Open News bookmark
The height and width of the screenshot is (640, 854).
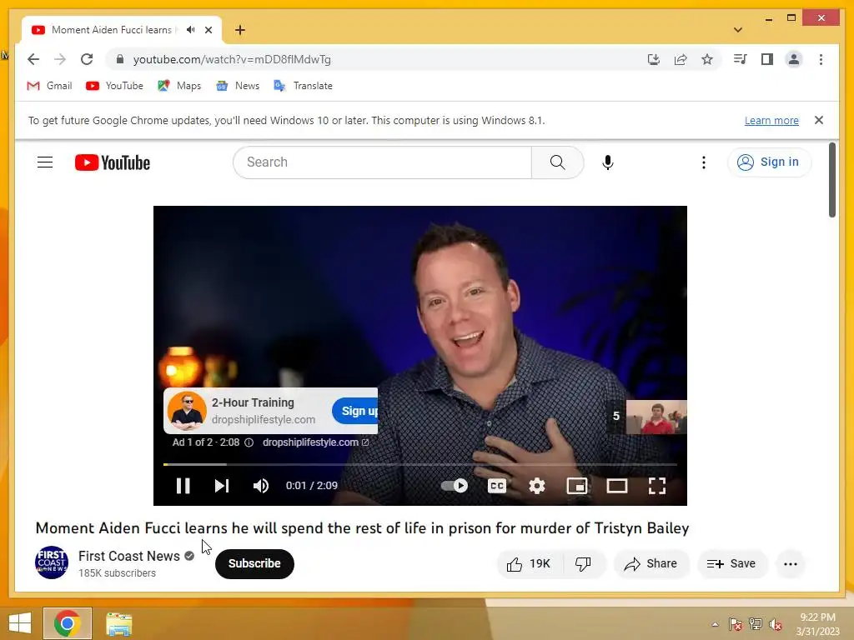point(238,86)
